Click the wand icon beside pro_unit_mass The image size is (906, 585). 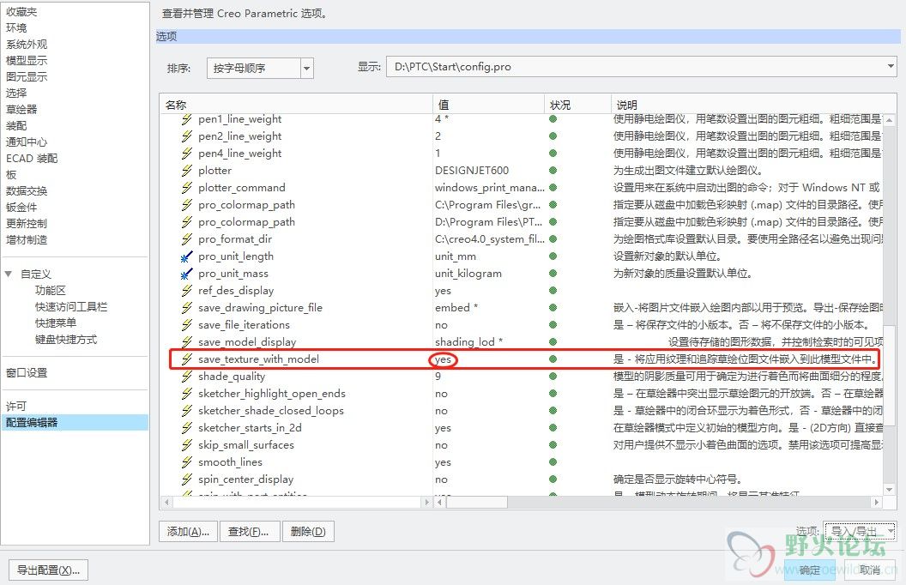point(187,274)
